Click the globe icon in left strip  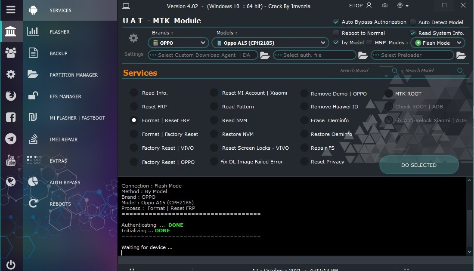coord(11,182)
